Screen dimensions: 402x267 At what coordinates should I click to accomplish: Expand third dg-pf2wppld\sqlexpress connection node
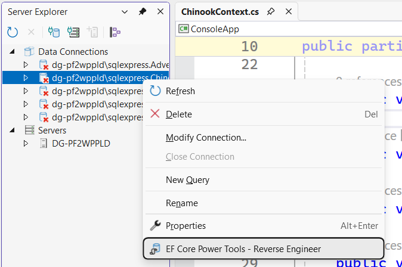[26, 91]
